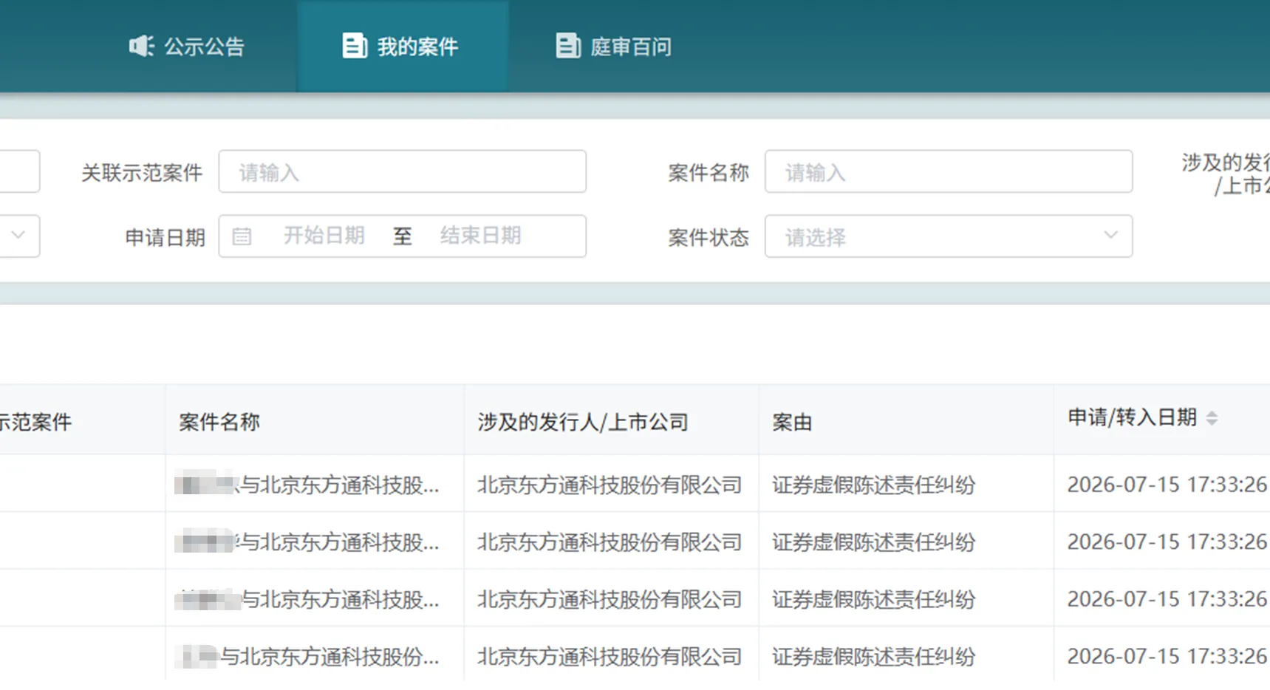Set the 开始日期 start date

(324, 236)
